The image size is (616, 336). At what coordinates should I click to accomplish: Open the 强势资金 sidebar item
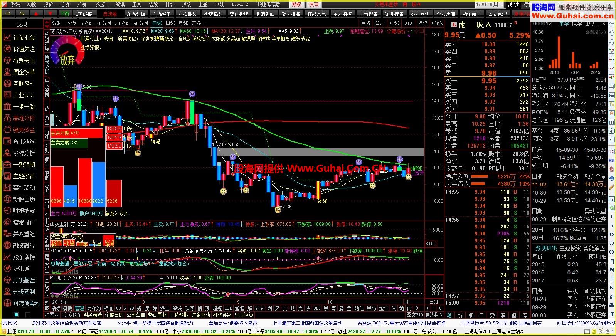20,130
